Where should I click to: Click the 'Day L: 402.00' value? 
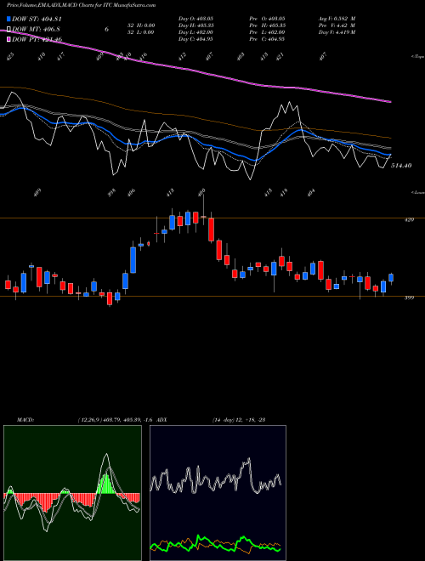coord(195,32)
